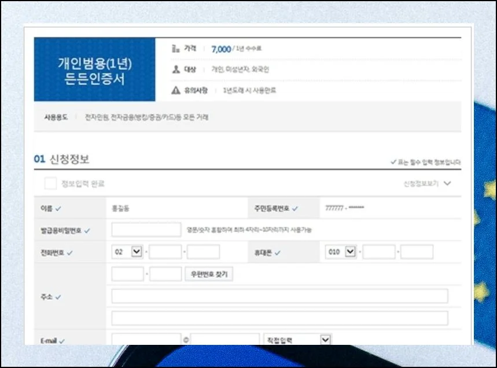Click the 휴대폰 middle number field
This screenshot has width=497, height=368.
379,252
